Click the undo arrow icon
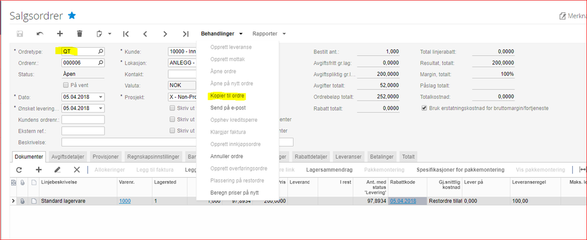Viewport: 587px width, 240px height. (x=40, y=34)
